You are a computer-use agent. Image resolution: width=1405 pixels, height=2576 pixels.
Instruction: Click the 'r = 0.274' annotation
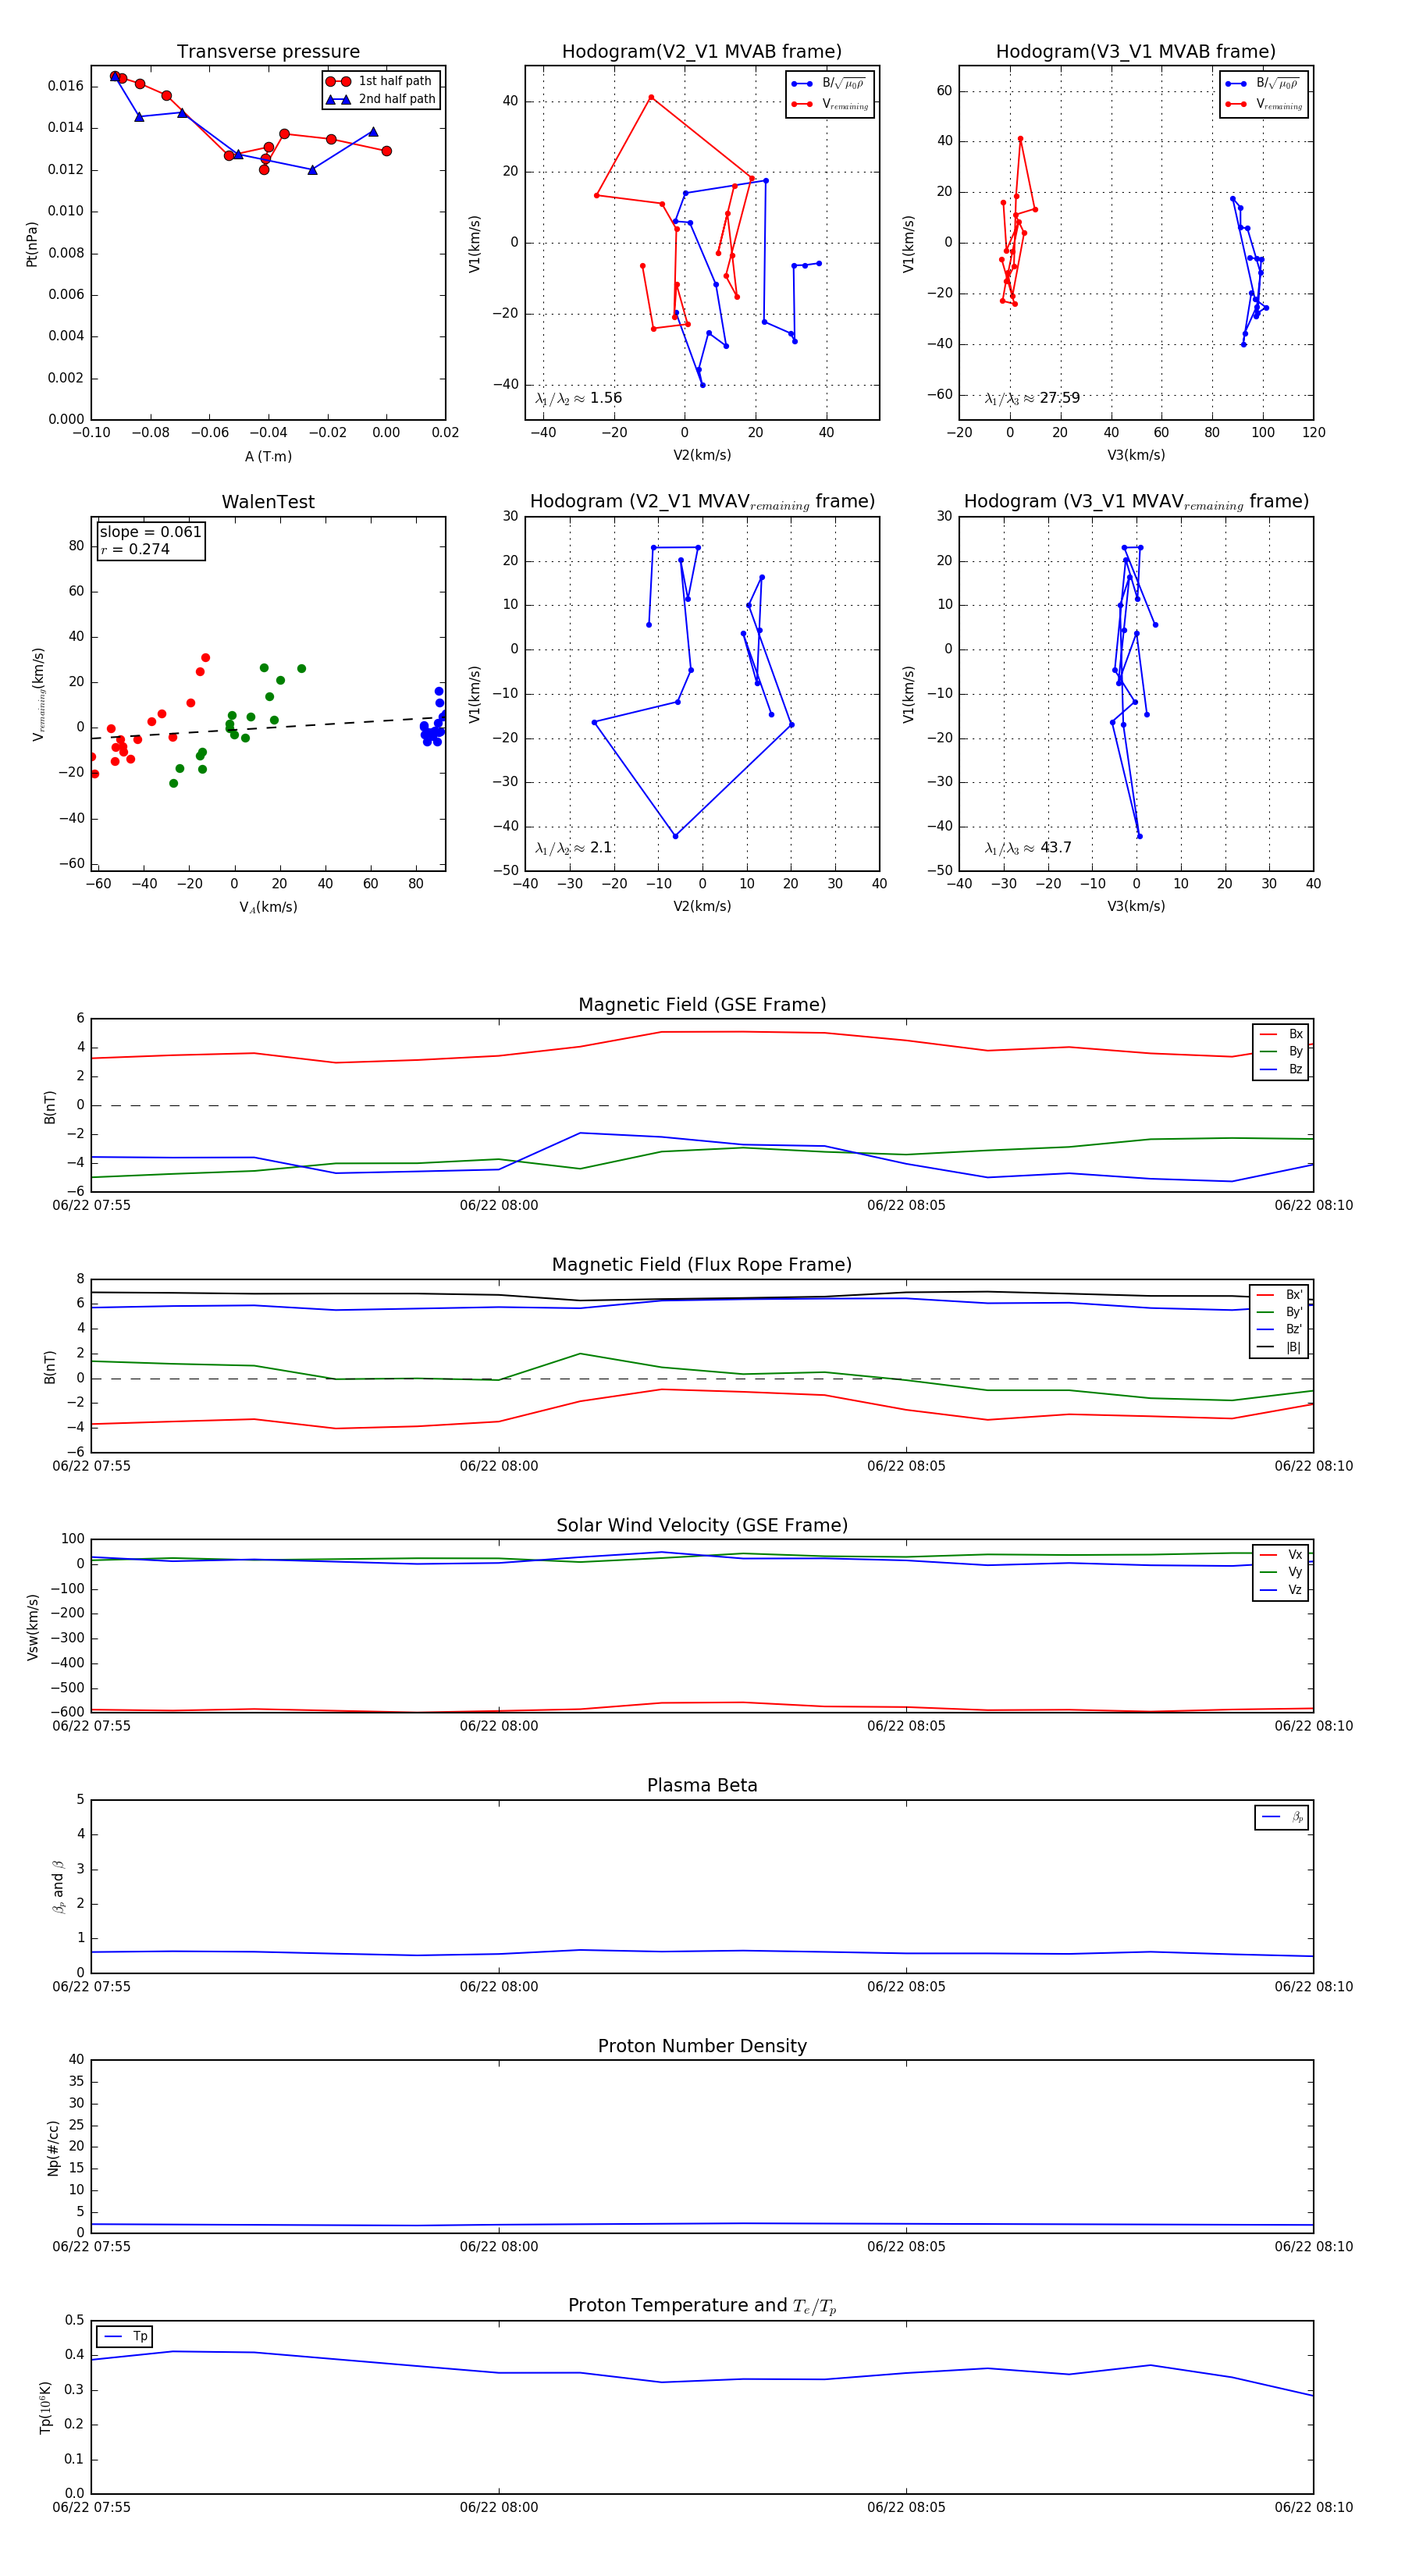tap(135, 549)
